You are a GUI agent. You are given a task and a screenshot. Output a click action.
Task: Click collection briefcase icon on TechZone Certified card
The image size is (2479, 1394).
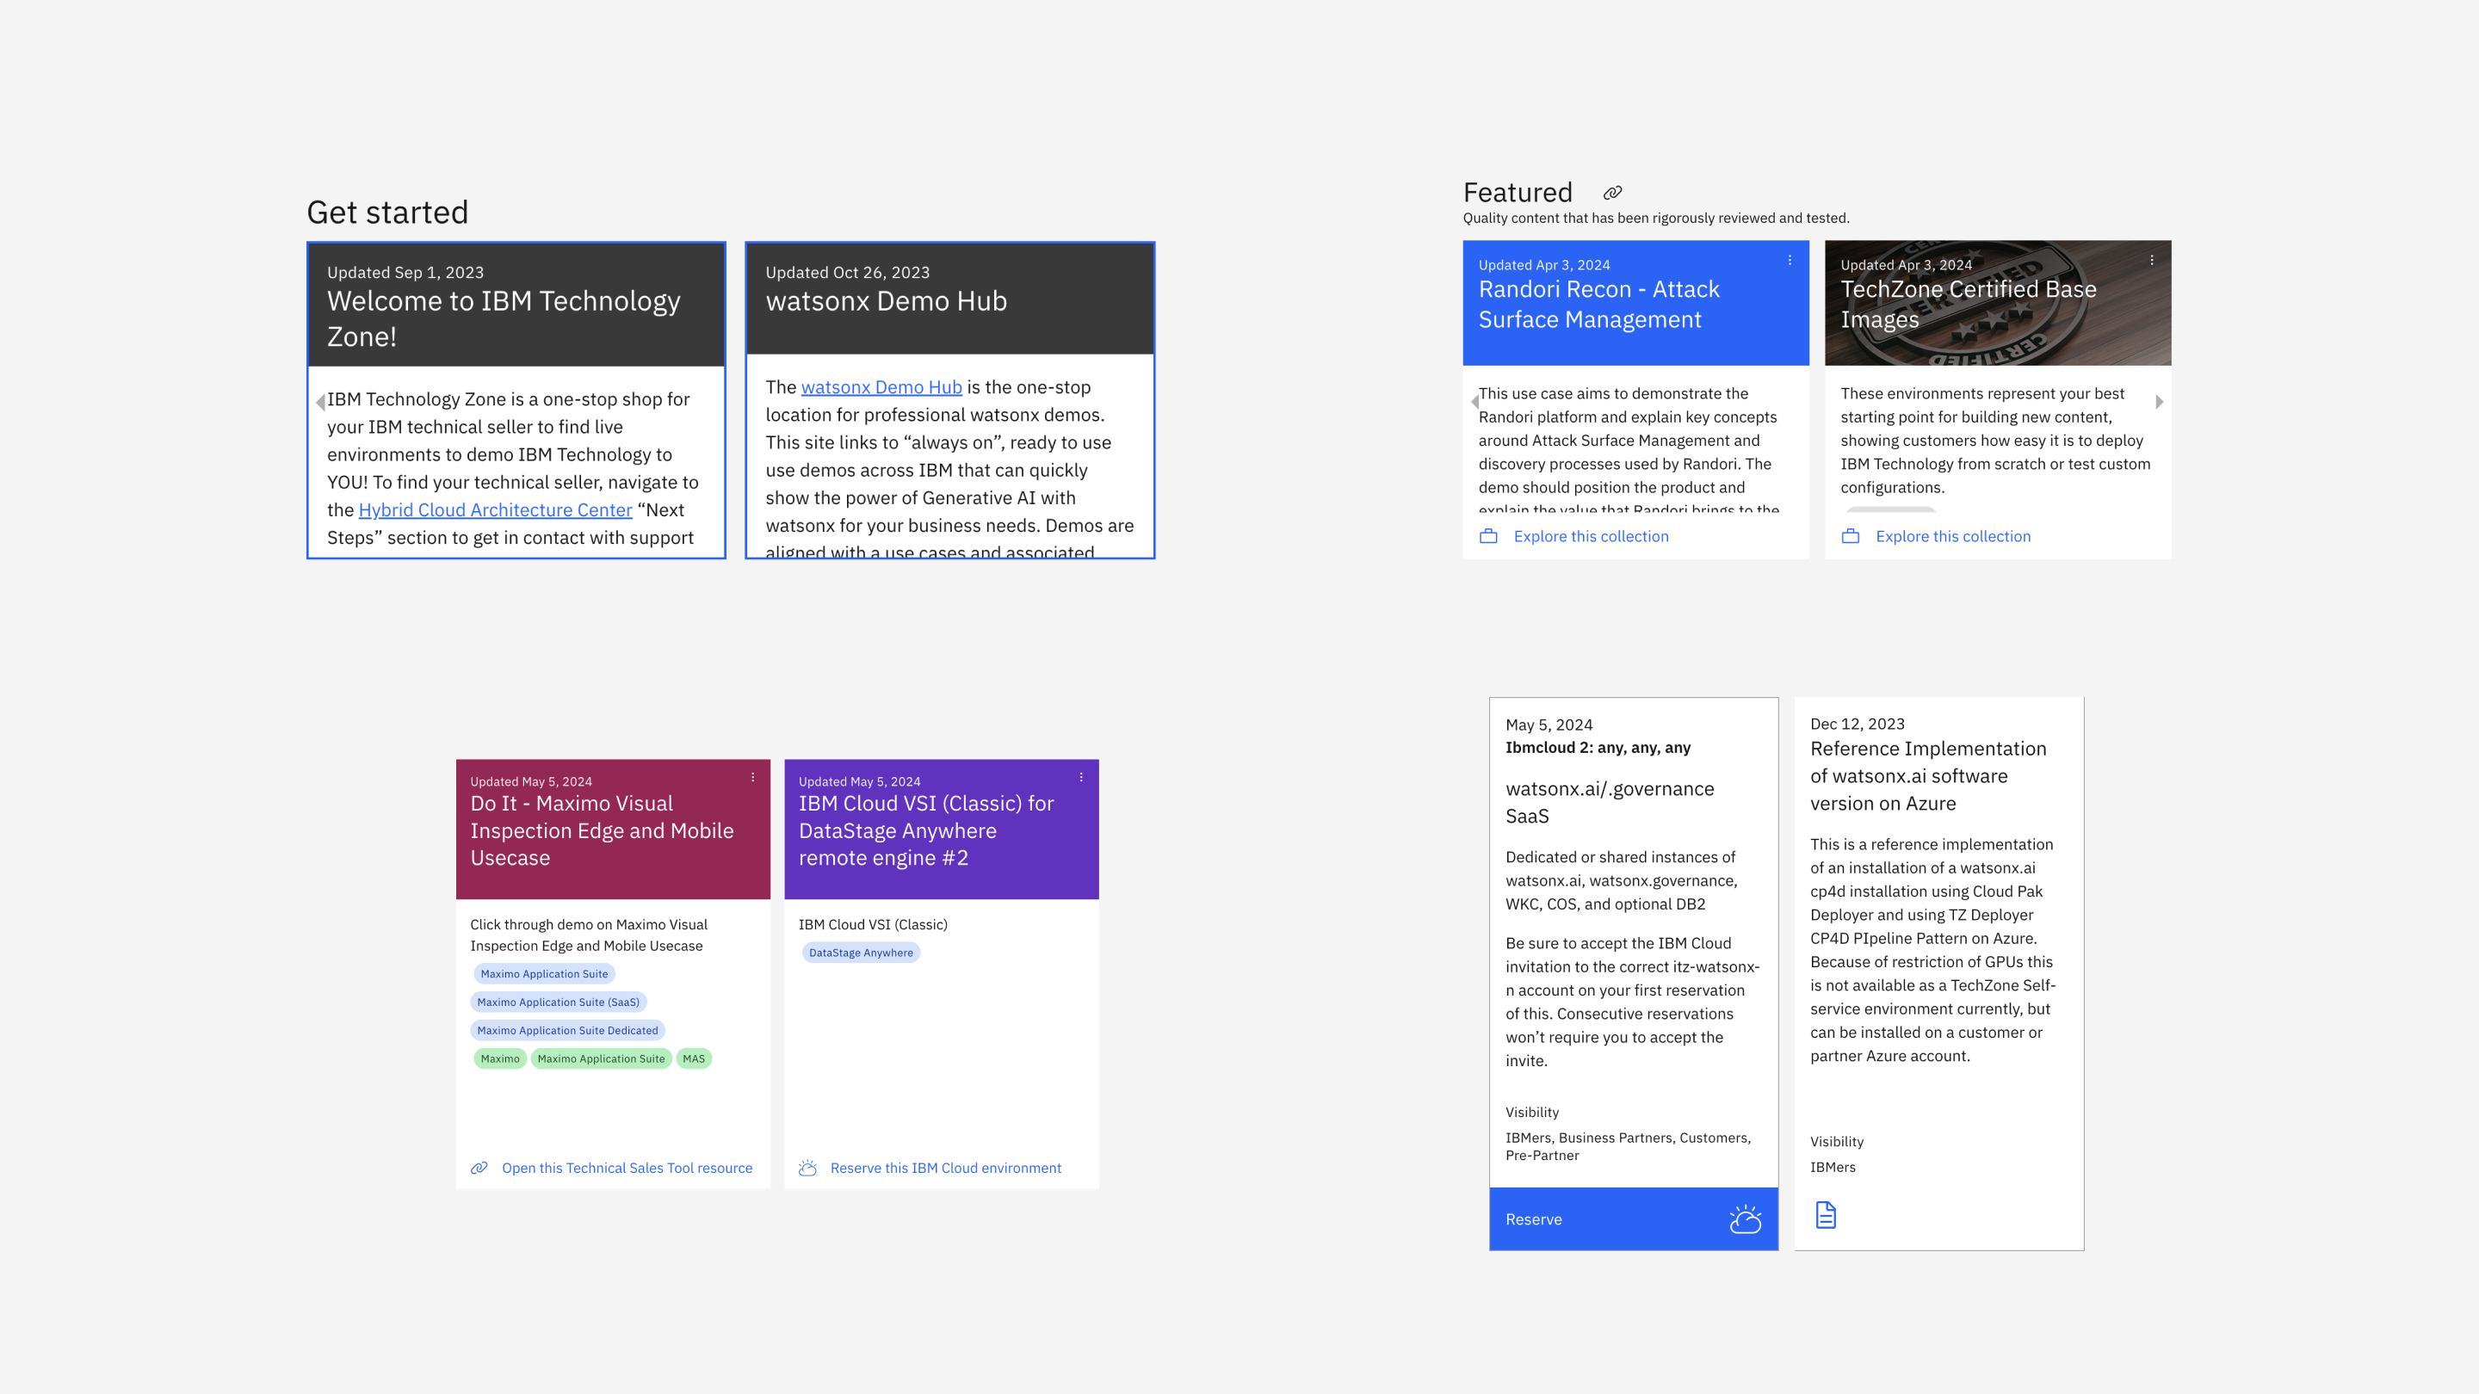coord(1851,536)
